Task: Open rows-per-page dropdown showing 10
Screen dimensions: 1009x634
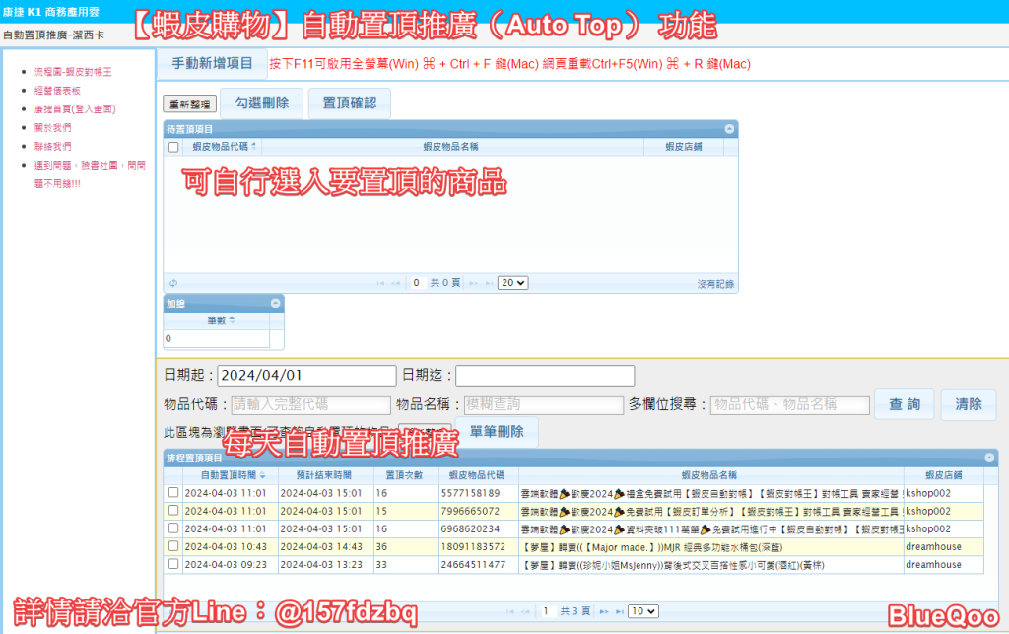Action: pos(642,611)
